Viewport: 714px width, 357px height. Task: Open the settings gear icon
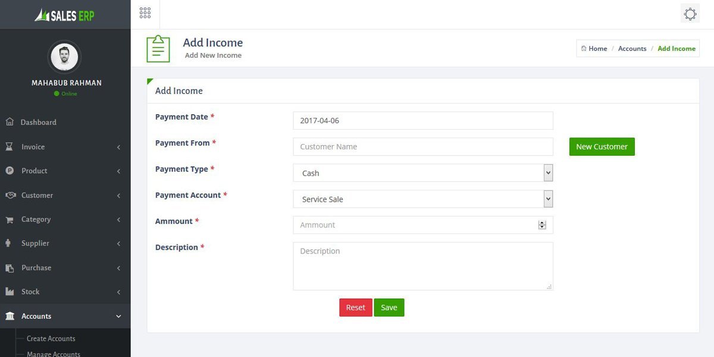tap(690, 14)
